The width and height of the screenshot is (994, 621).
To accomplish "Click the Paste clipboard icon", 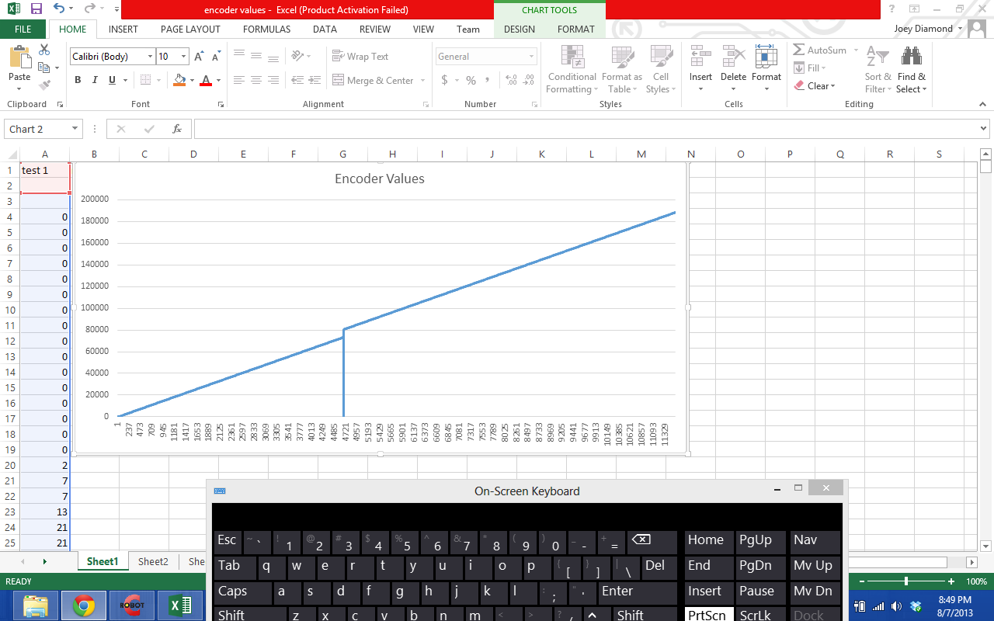I will [19, 58].
